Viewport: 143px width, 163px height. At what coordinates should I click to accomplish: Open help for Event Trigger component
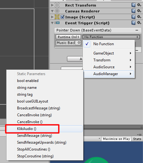(x=133, y=23)
